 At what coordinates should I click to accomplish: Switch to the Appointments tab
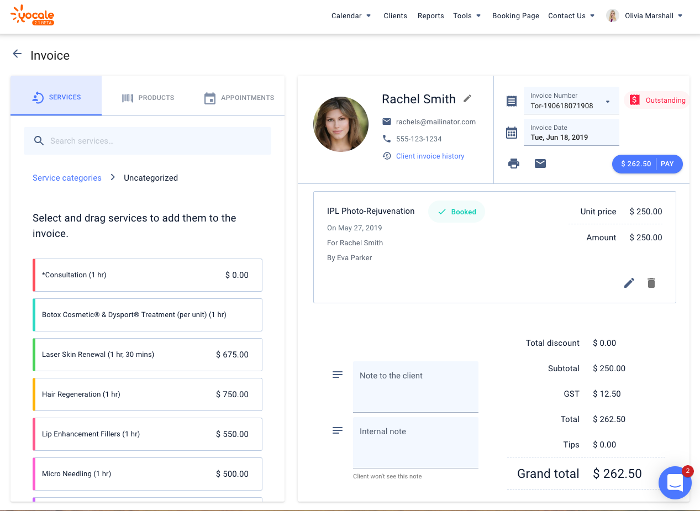click(x=239, y=98)
